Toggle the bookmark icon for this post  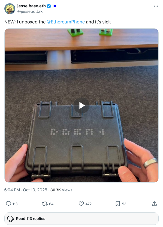[x=118, y=204]
